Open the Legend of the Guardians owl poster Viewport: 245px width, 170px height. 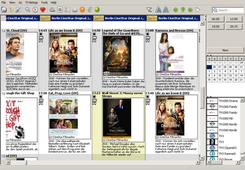tap(117, 56)
